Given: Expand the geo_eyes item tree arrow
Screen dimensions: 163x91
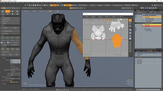Looking at the screenshot, I should 143,25.
